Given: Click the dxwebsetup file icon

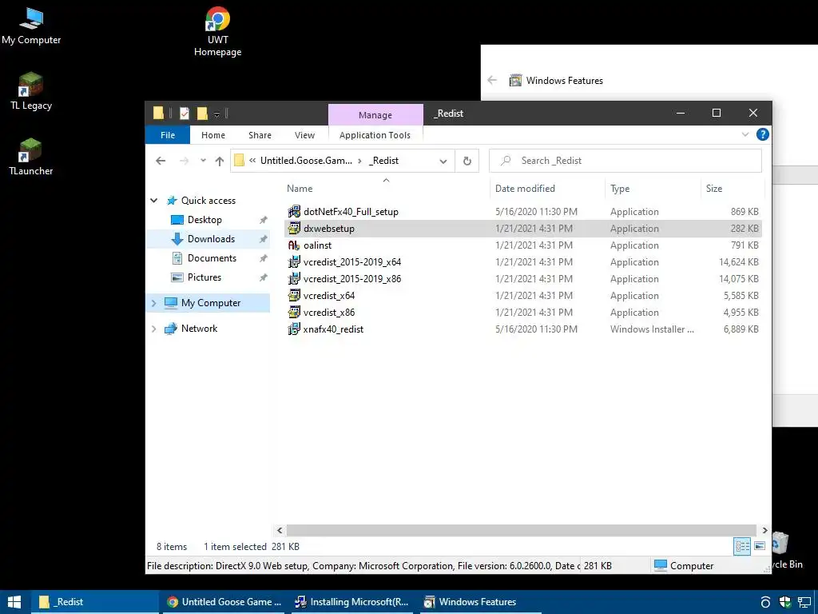Looking at the screenshot, I should point(294,228).
